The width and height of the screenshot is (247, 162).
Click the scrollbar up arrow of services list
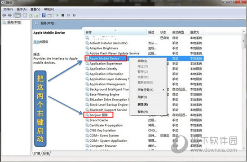click(x=244, y=32)
